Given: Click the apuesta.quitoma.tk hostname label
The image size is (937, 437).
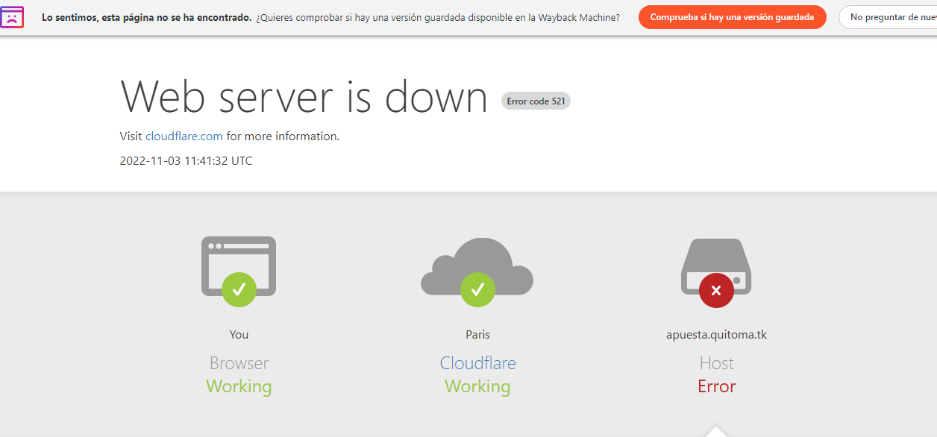Looking at the screenshot, I should [716, 335].
